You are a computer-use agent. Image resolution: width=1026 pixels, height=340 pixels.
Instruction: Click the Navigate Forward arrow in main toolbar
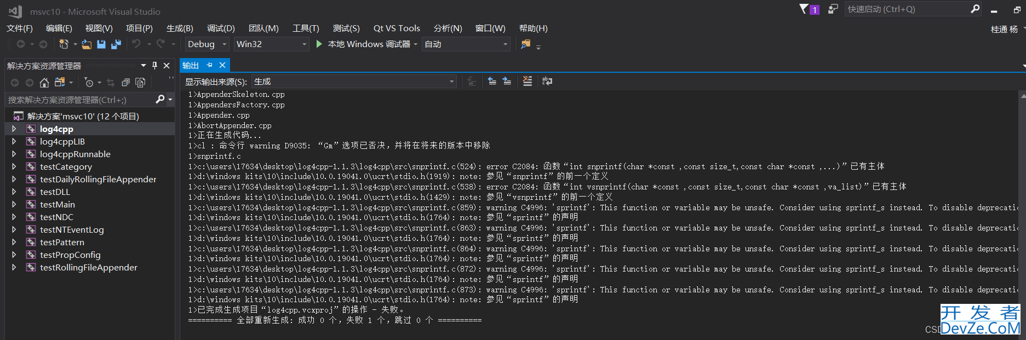tap(43, 44)
